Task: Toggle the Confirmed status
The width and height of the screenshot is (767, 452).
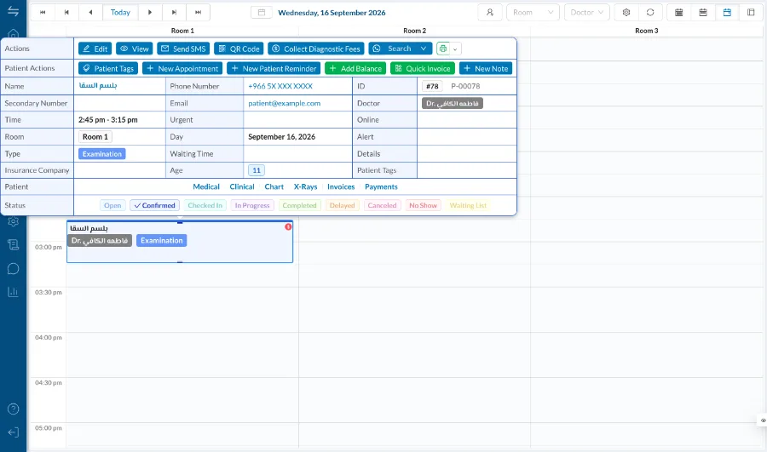Action: coord(154,205)
